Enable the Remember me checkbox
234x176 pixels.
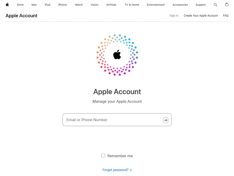click(x=103, y=156)
